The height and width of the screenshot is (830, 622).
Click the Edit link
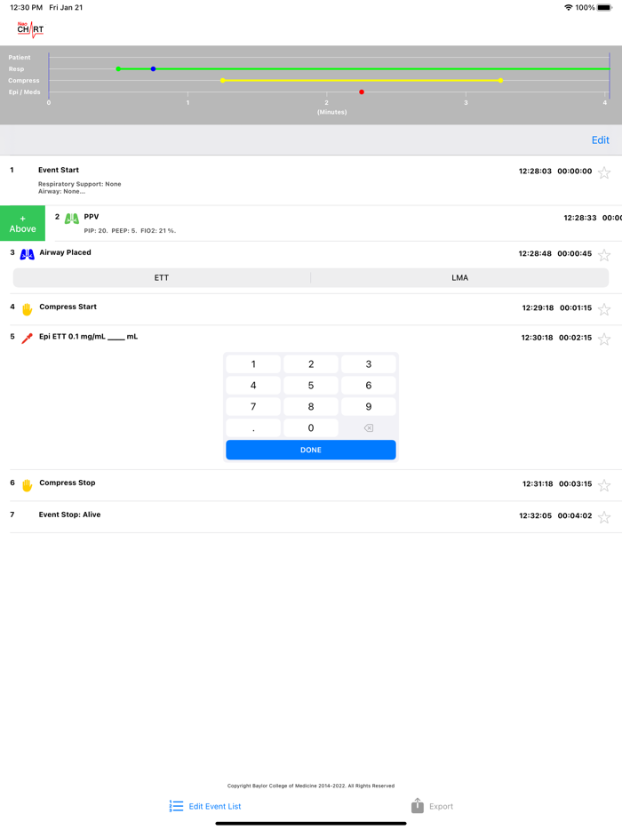[x=601, y=140]
